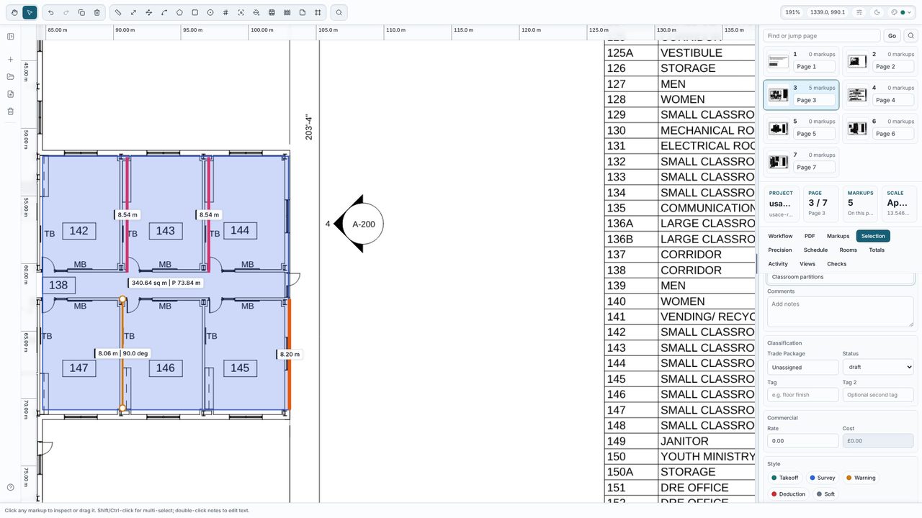Apply the Deduction red style
This screenshot has width=922, height=518.
[788, 494]
